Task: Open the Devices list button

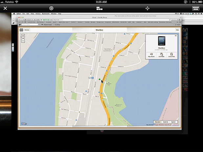Action: (27, 30)
